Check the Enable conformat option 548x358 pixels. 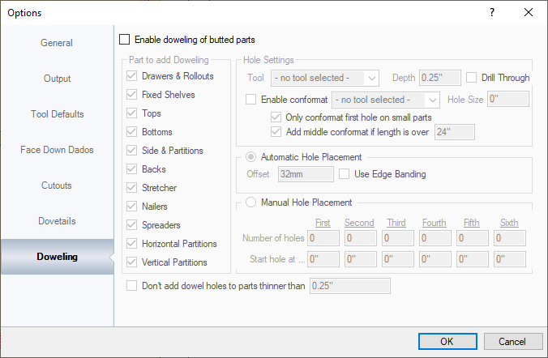(x=251, y=100)
